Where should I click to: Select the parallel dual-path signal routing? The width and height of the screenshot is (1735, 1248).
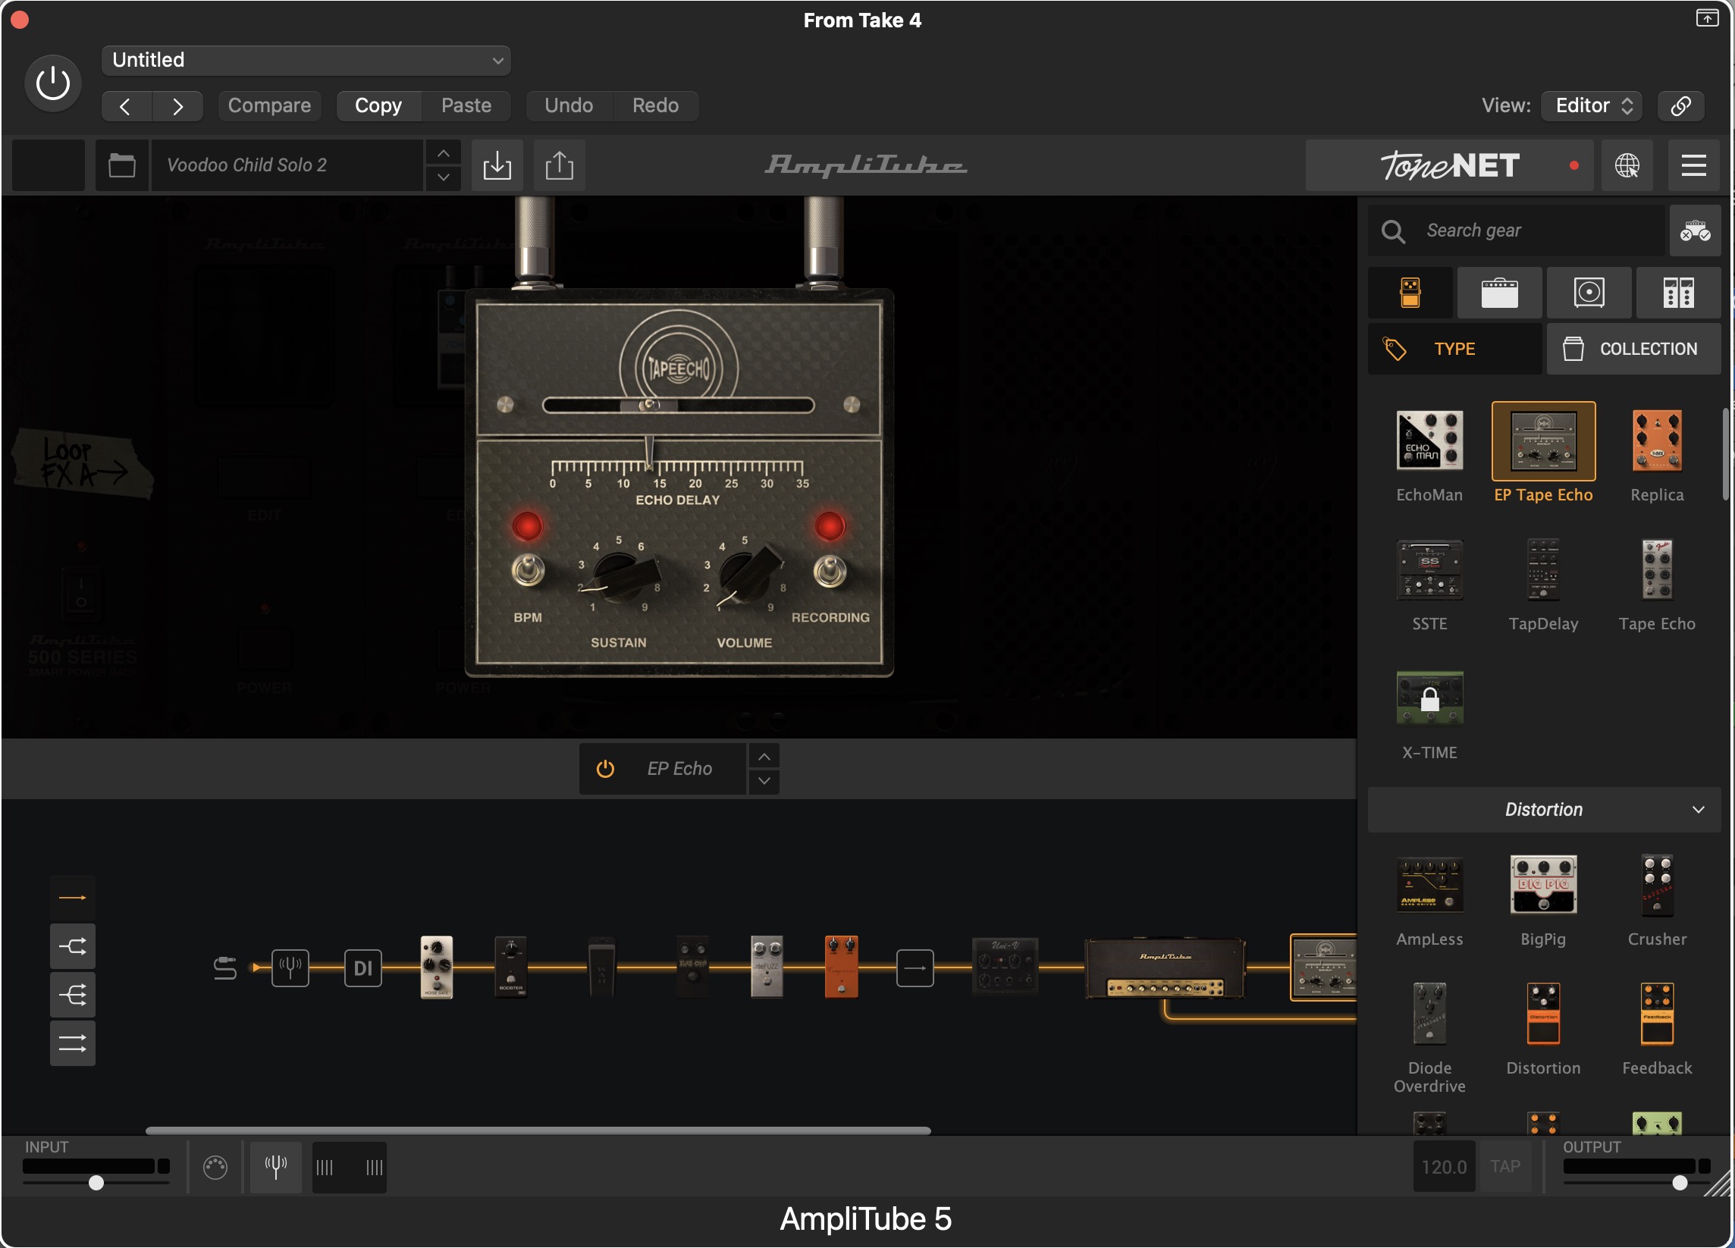point(73,1043)
